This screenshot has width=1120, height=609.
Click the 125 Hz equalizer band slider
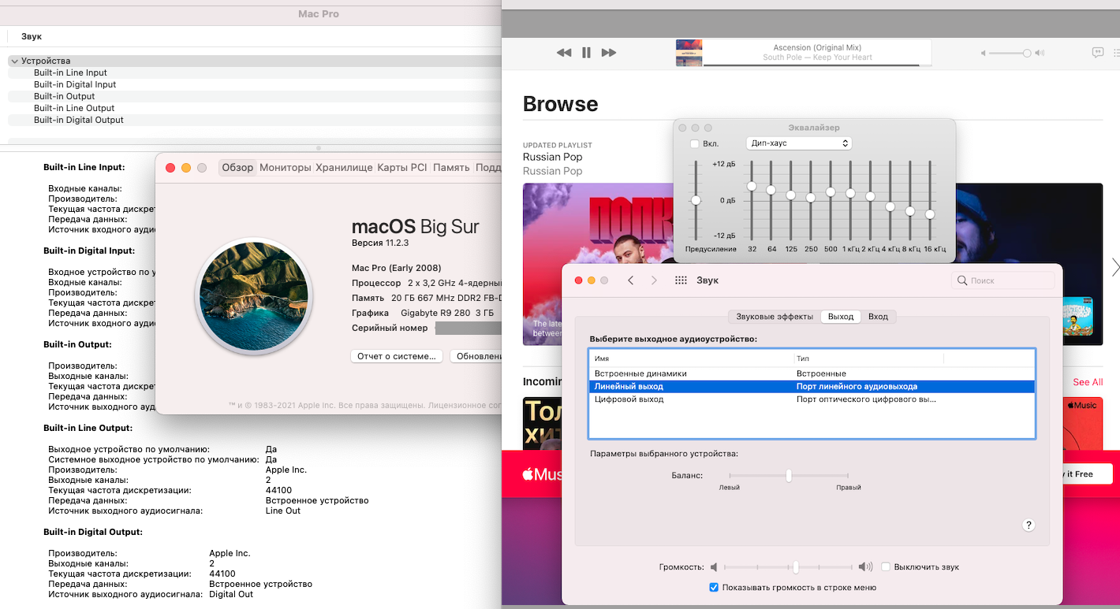tap(791, 200)
